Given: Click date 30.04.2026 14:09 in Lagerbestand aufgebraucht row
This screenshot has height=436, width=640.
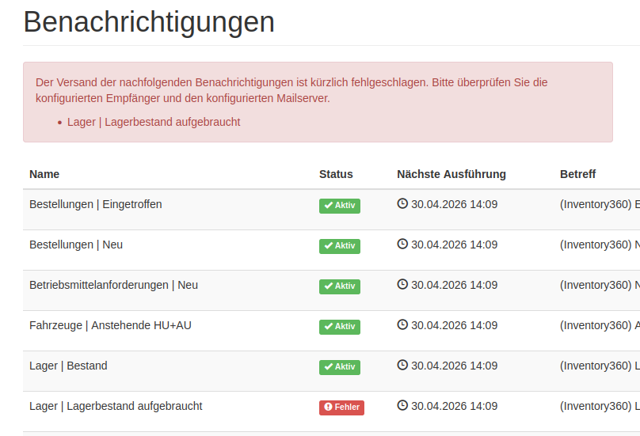Looking at the screenshot, I should coord(455,406).
